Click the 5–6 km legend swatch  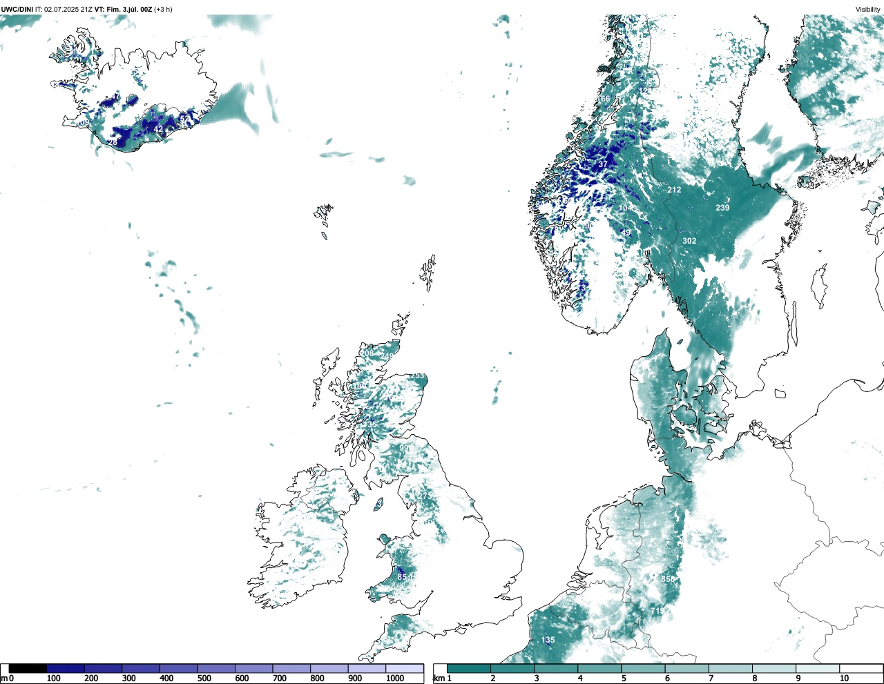point(643,668)
